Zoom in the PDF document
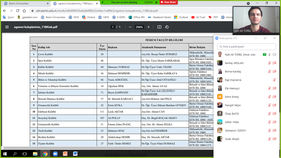 148,27
